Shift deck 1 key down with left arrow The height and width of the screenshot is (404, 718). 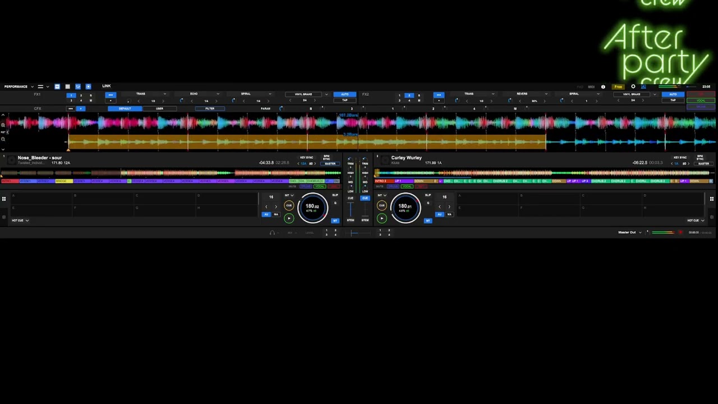298,163
